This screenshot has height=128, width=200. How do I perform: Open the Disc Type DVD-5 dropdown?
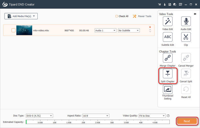[39, 116]
